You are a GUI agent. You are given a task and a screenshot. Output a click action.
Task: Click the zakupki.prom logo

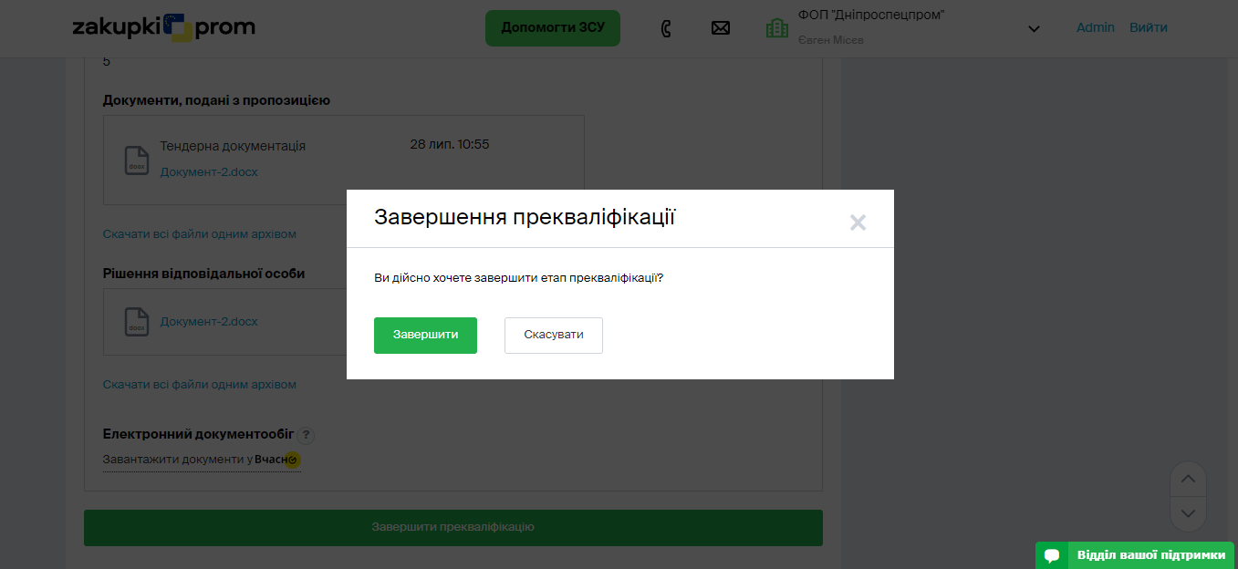[163, 27]
